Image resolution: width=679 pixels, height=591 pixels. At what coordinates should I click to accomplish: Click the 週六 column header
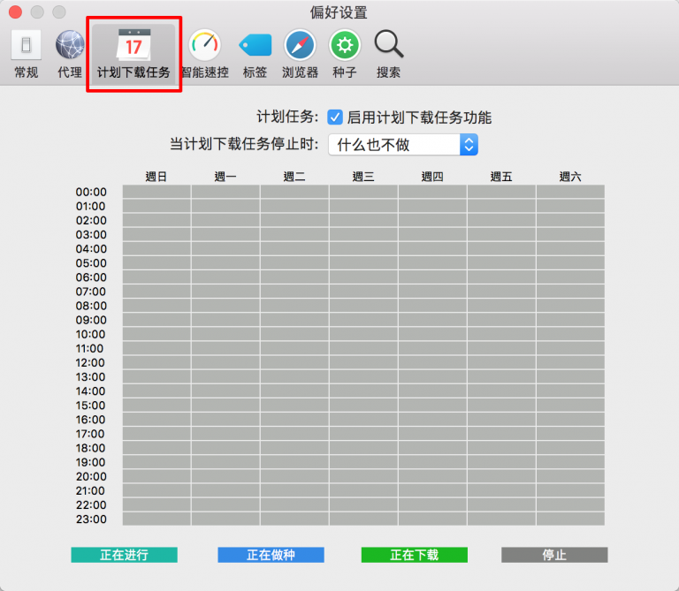pos(570,177)
